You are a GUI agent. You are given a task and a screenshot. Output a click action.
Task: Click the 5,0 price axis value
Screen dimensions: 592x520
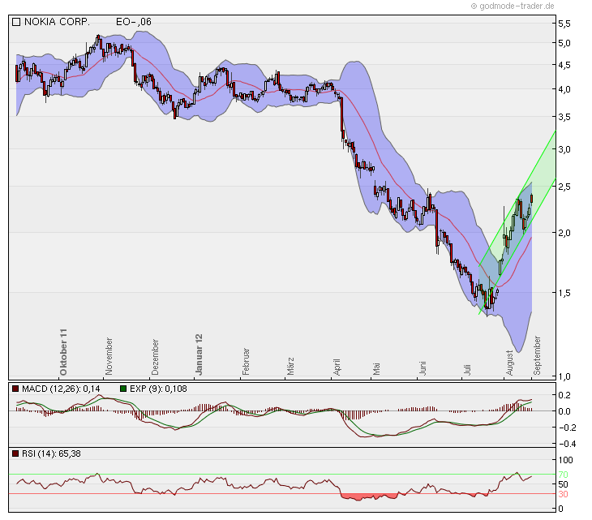pyautogui.click(x=564, y=43)
